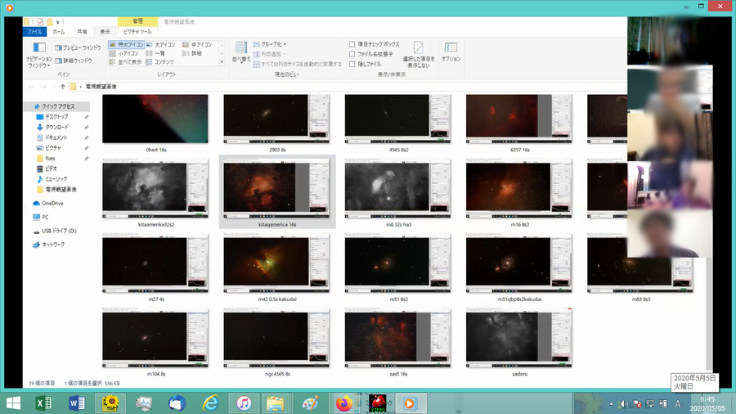The width and height of the screenshot is (736, 414).
Task: Select the m42 0.5s kakudai thumbnail
Action: pyautogui.click(x=277, y=263)
